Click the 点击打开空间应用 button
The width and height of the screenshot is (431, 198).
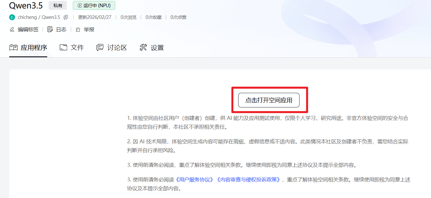[x=269, y=100]
